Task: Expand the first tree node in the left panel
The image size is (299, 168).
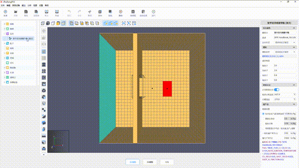Action: pyautogui.click(x=5, y=24)
